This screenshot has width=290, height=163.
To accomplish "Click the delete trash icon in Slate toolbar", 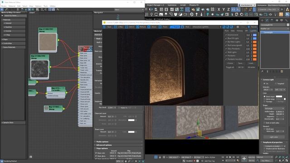I will (18, 10).
